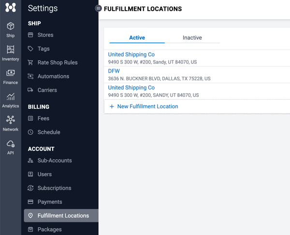Viewport: 290px width, 235px height.
Task: Collapse the settings sidebar with hamburger icon
Action: 99,8
